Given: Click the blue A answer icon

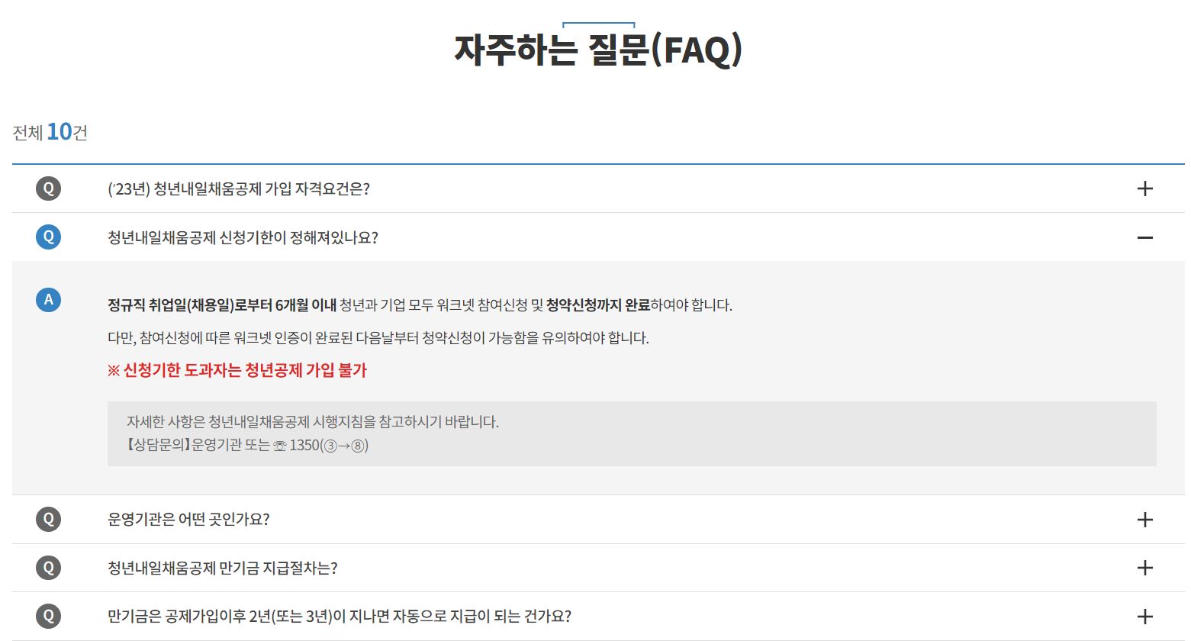Looking at the screenshot, I should 48,301.
